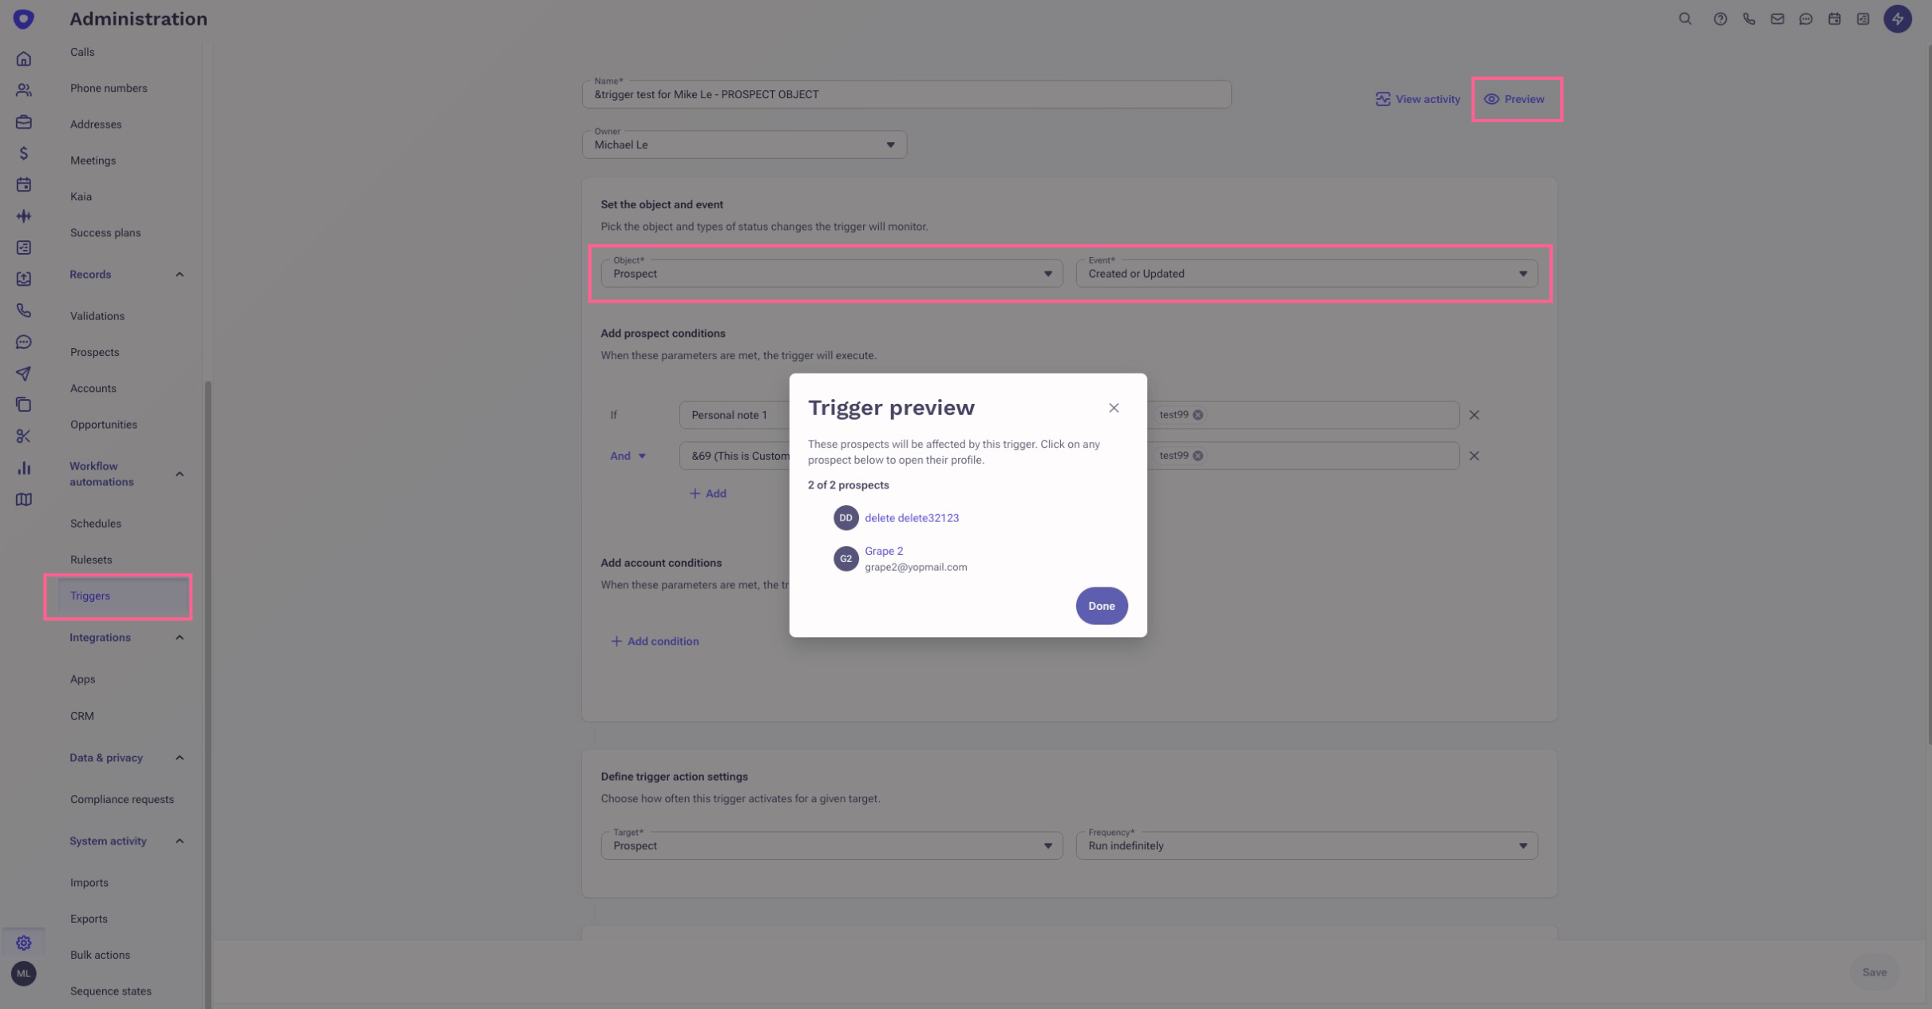The width and height of the screenshot is (1932, 1009).
Task: Collapse the Workflow automations section
Action: pyautogui.click(x=180, y=474)
